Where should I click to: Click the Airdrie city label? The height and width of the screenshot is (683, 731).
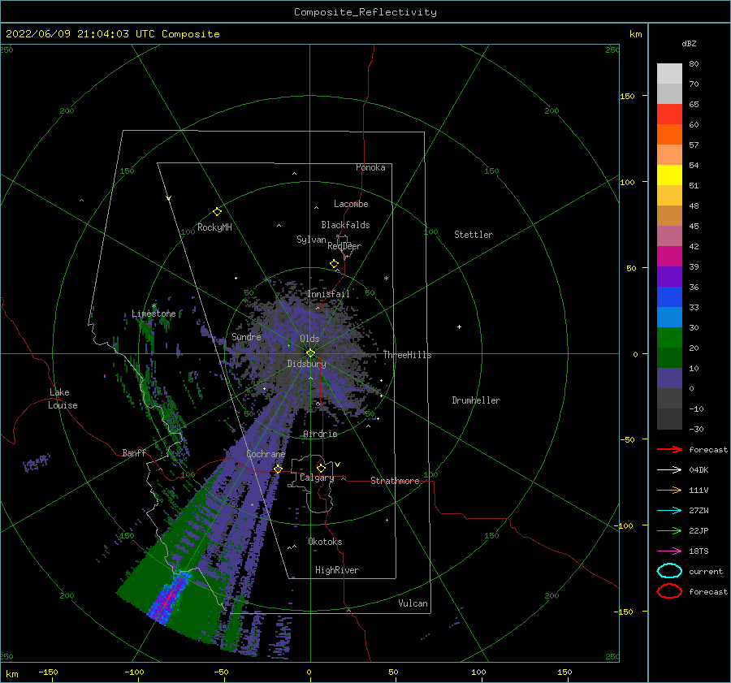[x=320, y=434]
